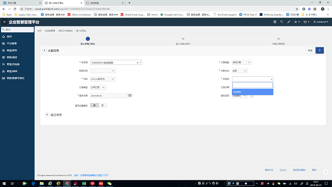The image size is (332, 187).
Task: Click the pencil edit icon in header
Action: tap(288, 22)
